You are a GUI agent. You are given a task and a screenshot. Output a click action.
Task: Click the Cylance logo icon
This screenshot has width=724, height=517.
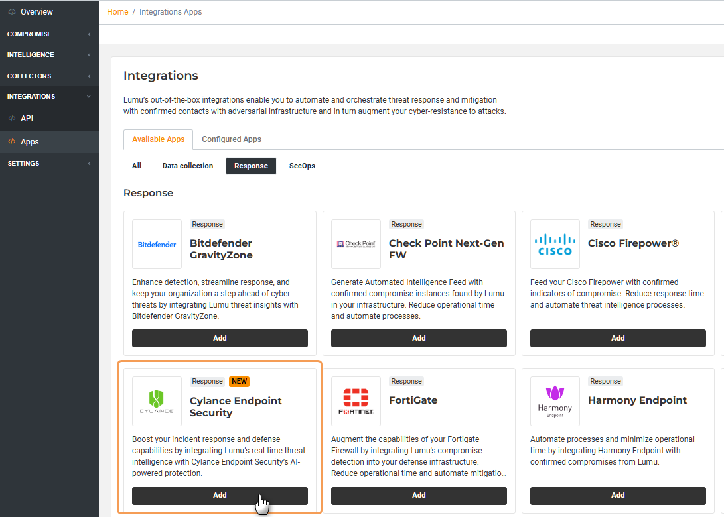click(x=157, y=401)
